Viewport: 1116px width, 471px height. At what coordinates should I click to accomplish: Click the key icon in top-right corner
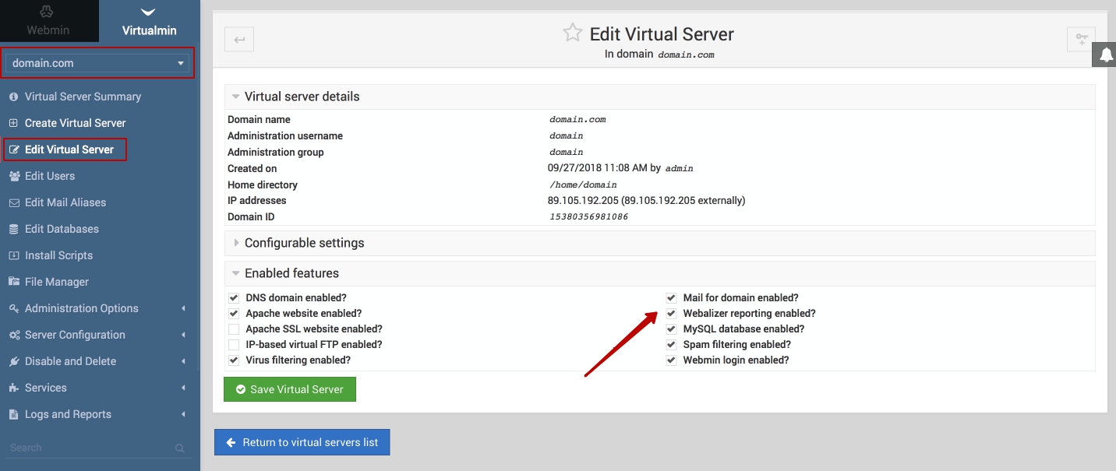click(1080, 40)
